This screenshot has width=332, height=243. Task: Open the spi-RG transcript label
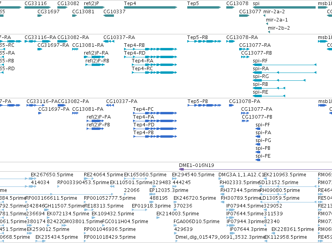261,76
